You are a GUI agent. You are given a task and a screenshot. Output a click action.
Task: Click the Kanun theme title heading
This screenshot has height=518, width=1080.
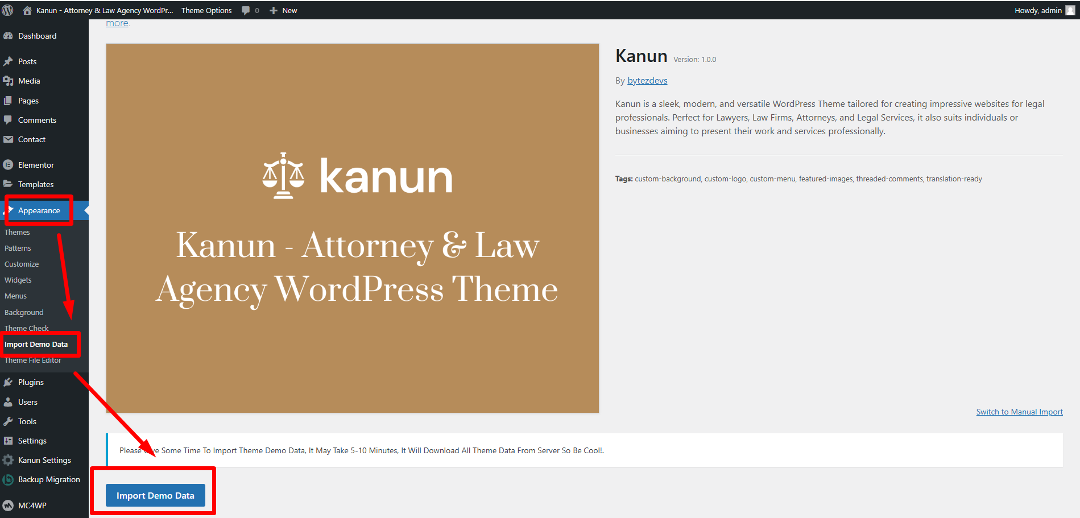(642, 56)
